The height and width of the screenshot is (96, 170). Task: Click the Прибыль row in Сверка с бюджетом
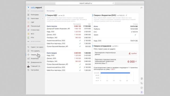pyautogui.click(x=116, y=29)
